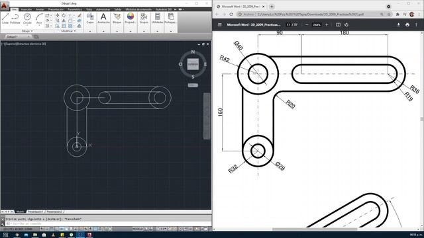Rotate the PDF counterclockwise
The width and height of the screenshot is (424, 238).
coord(346,25)
